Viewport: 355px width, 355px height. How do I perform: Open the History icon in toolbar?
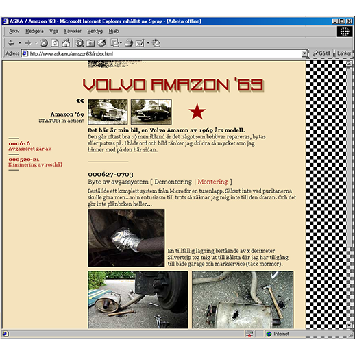pyautogui.click(x=101, y=43)
